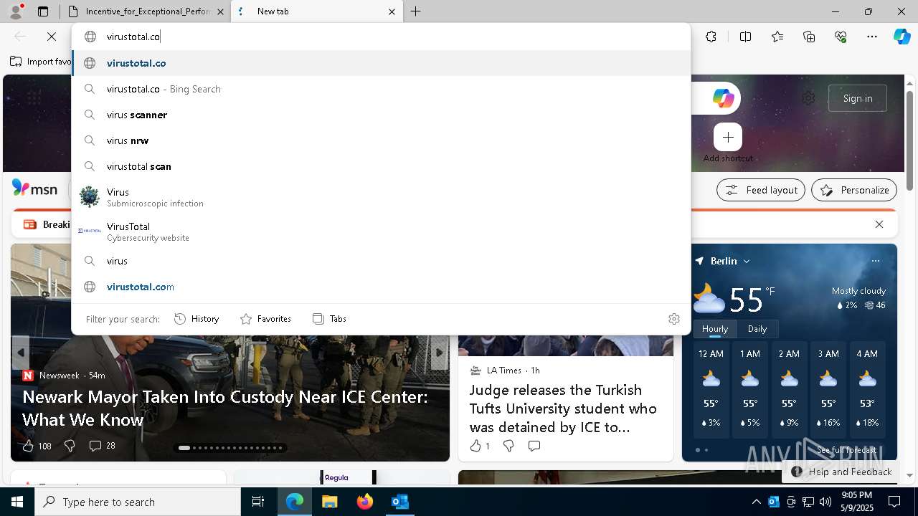Open weather card more options ellipsis
The image size is (918, 516).
point(876,261)
